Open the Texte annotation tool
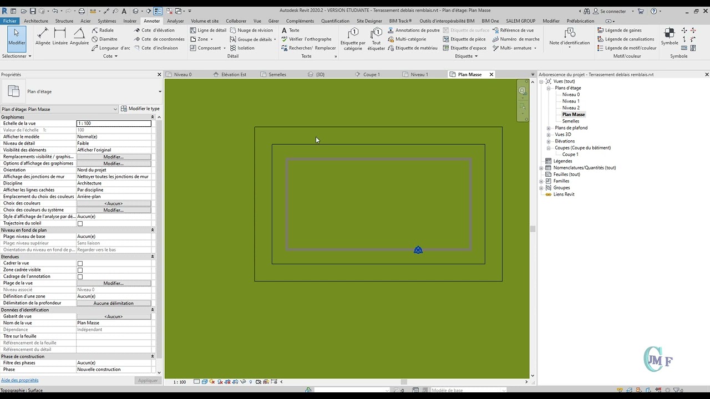Viewport: 710px width, 399px height. 290,30
